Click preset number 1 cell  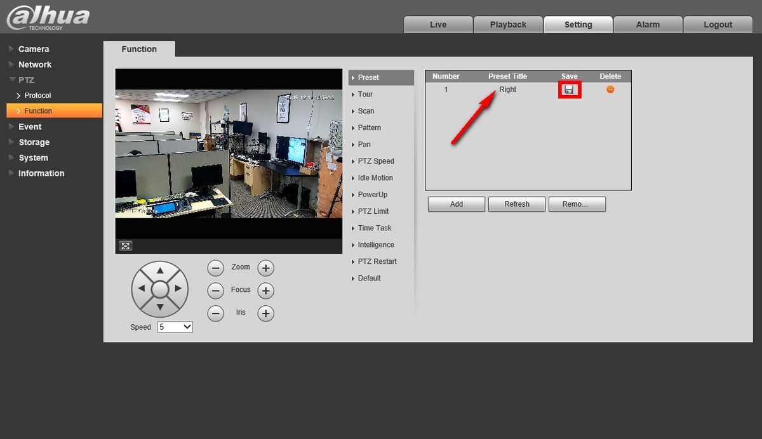pos(446,89)
